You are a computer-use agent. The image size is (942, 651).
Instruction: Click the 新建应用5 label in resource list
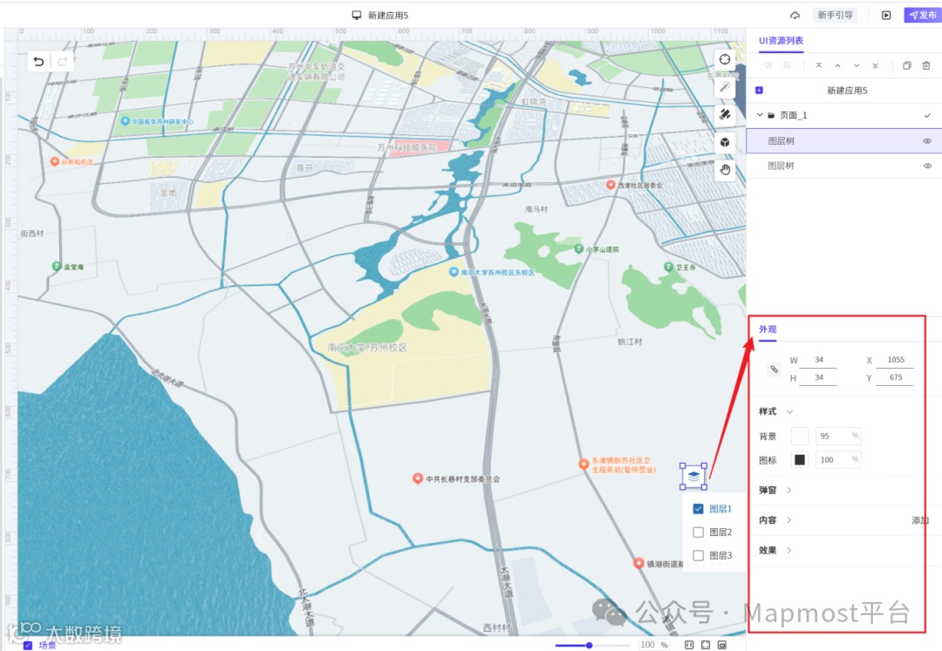pos(847,90)
